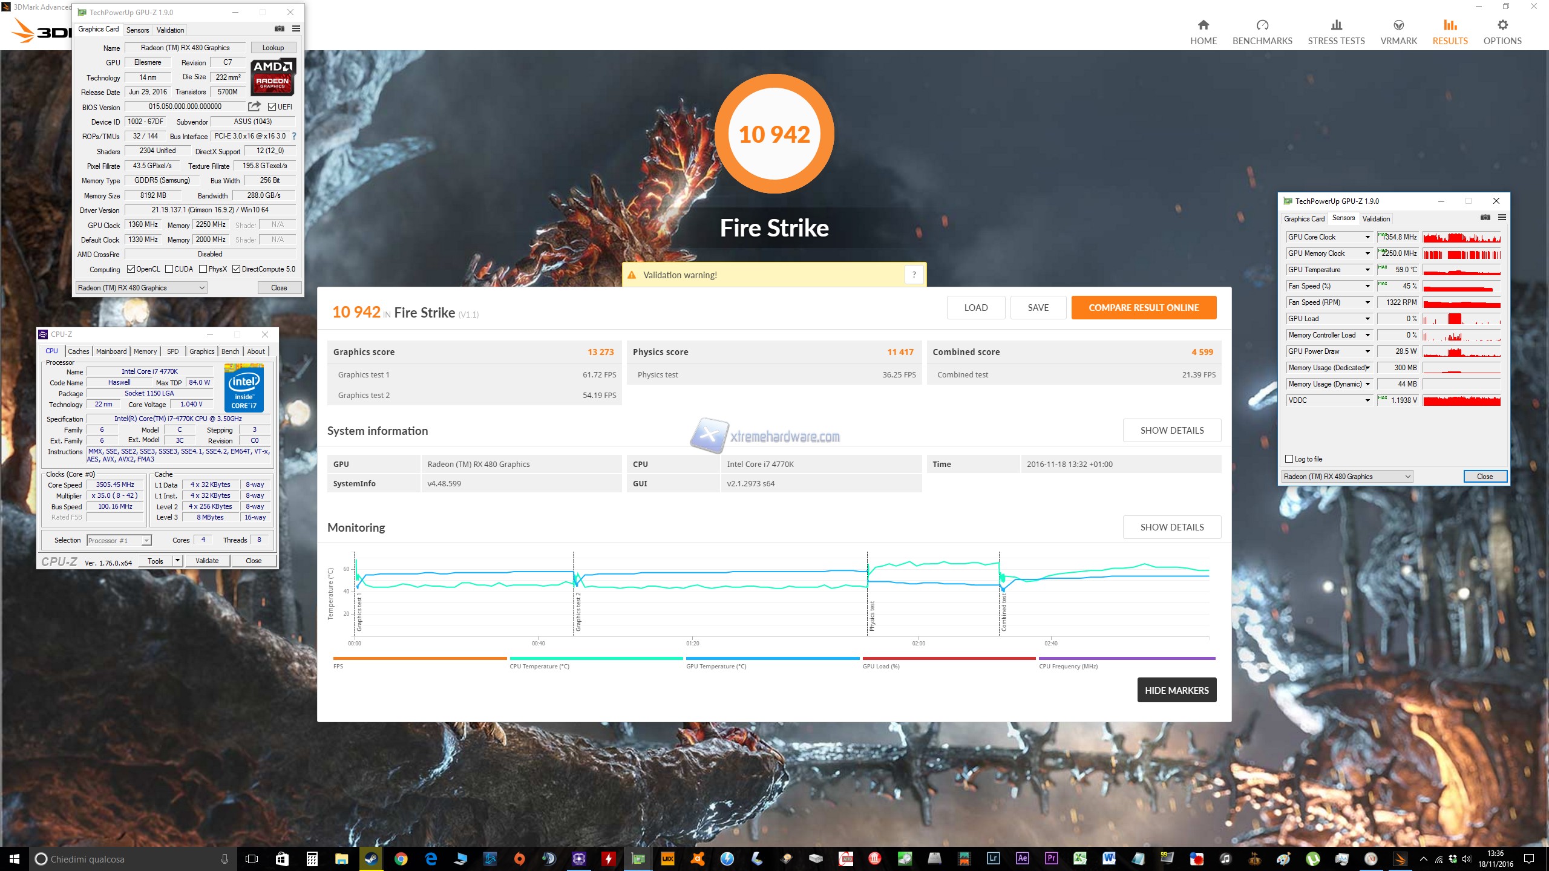1549x871 pixels.
Task: Open the Stress Tests bar chart icon
Action: pos(1336,25)
